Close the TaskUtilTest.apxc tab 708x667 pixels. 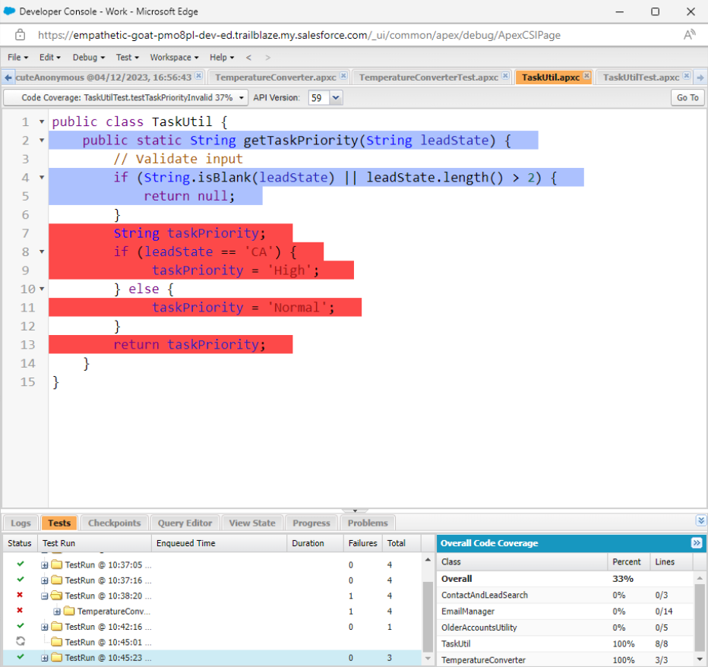(x=686, y=76)
